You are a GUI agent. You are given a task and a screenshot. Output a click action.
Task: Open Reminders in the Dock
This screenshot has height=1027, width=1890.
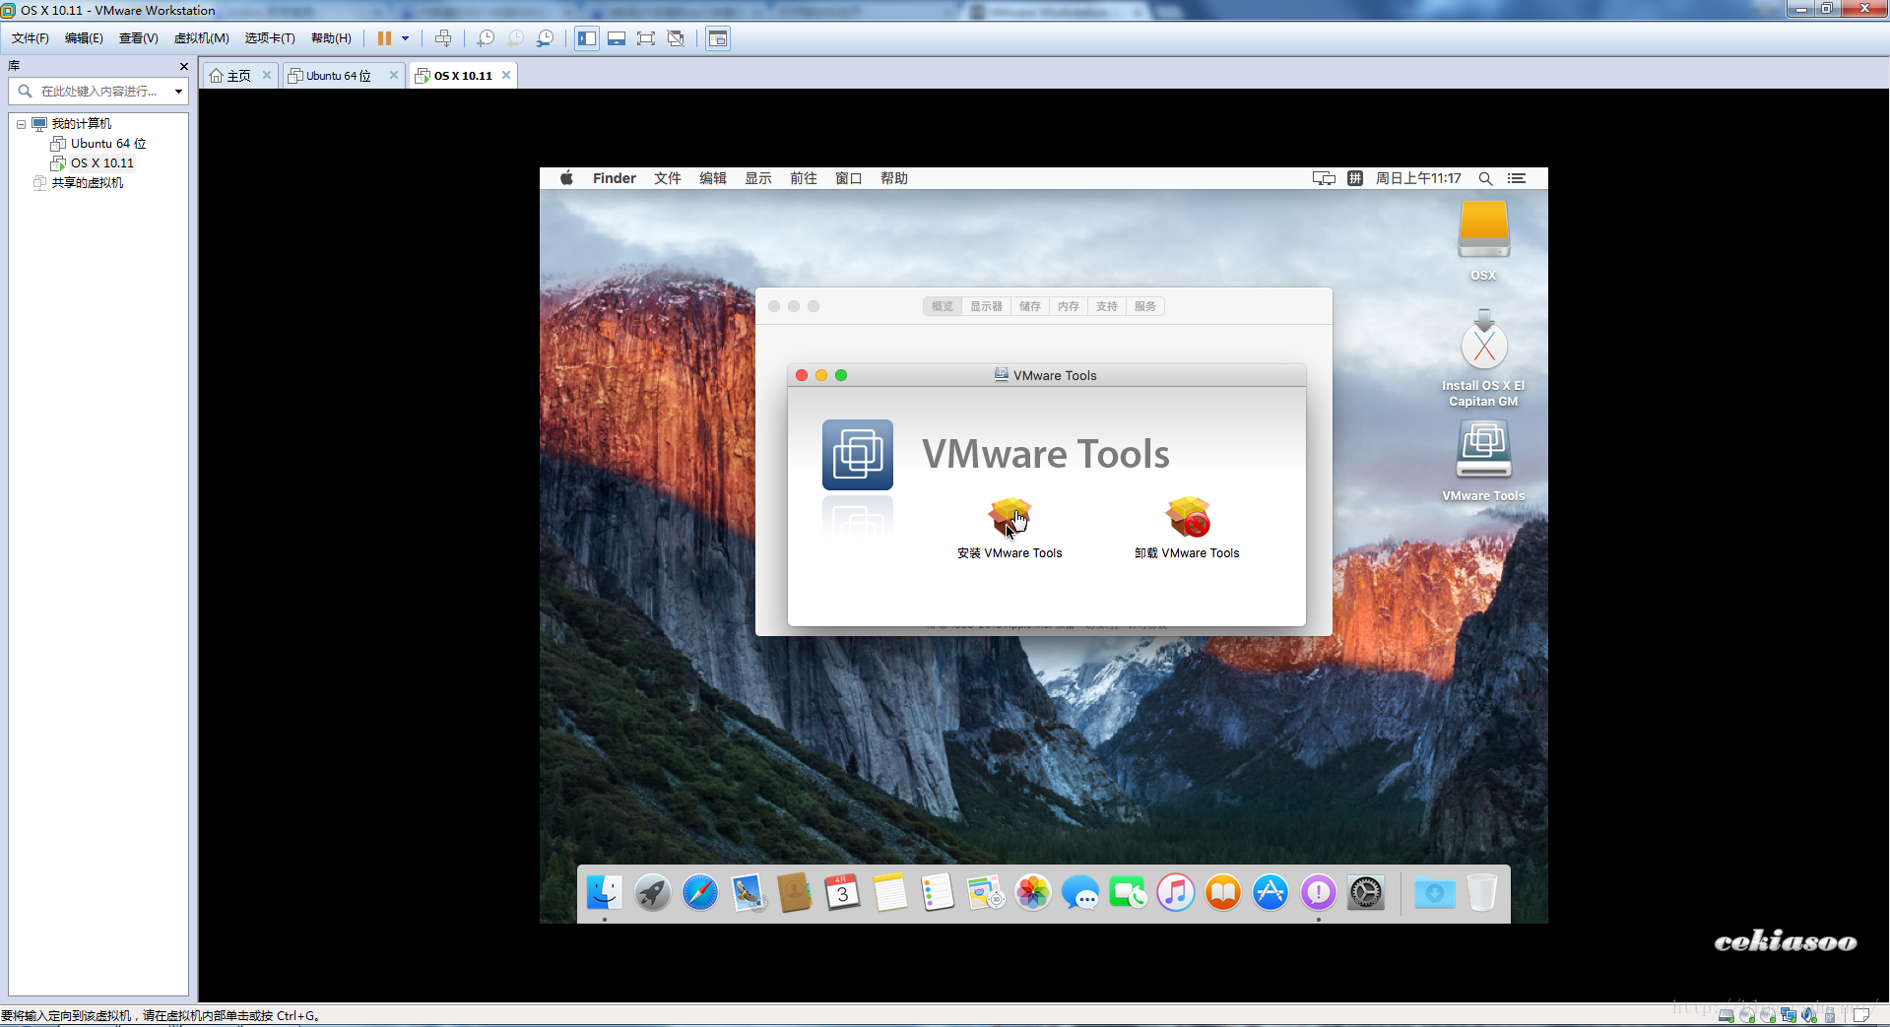(x=938, y=893)
